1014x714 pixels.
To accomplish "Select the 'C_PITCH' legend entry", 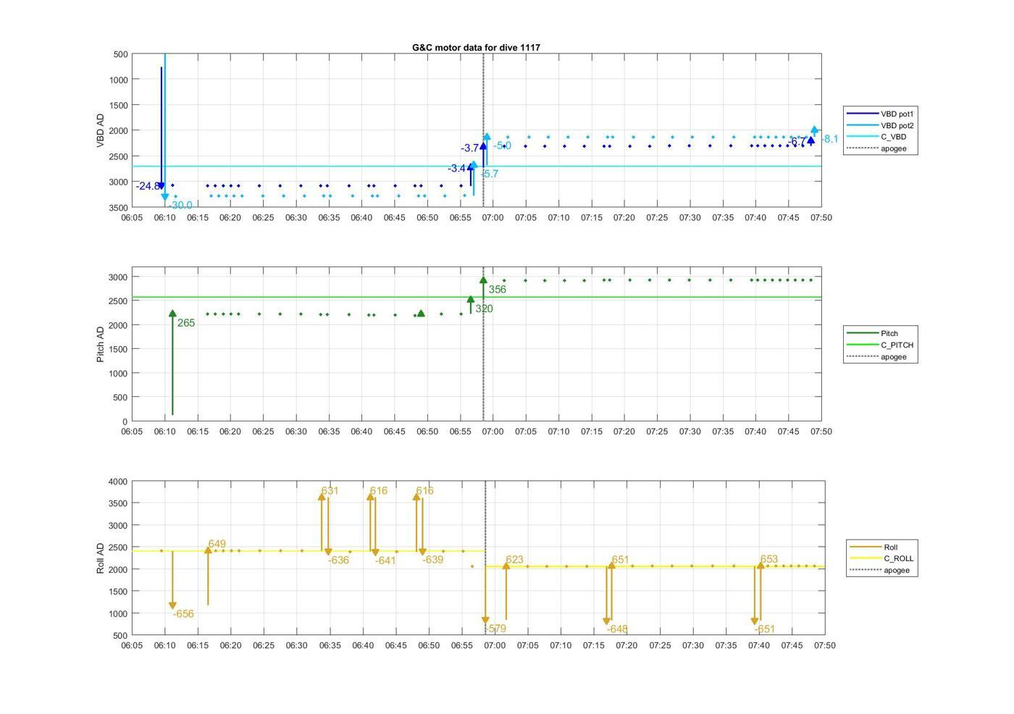I will point(881,345).
